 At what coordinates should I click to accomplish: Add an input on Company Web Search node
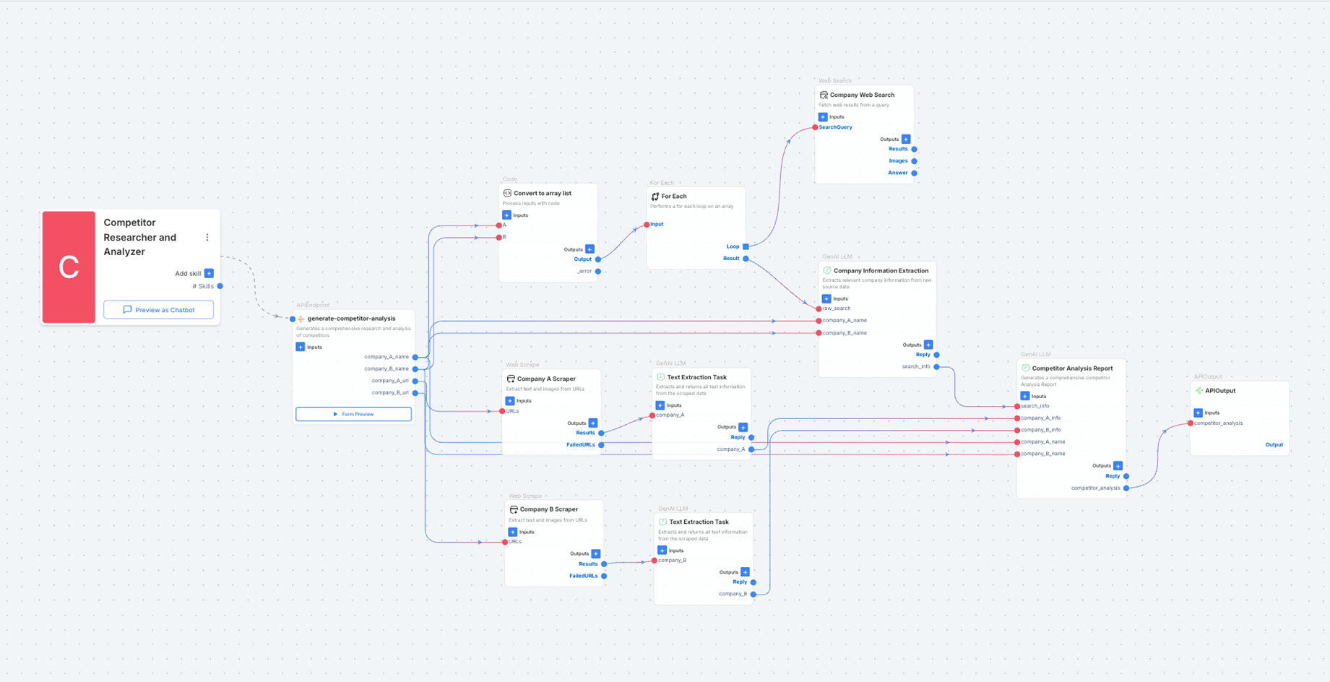pos(823,116)
